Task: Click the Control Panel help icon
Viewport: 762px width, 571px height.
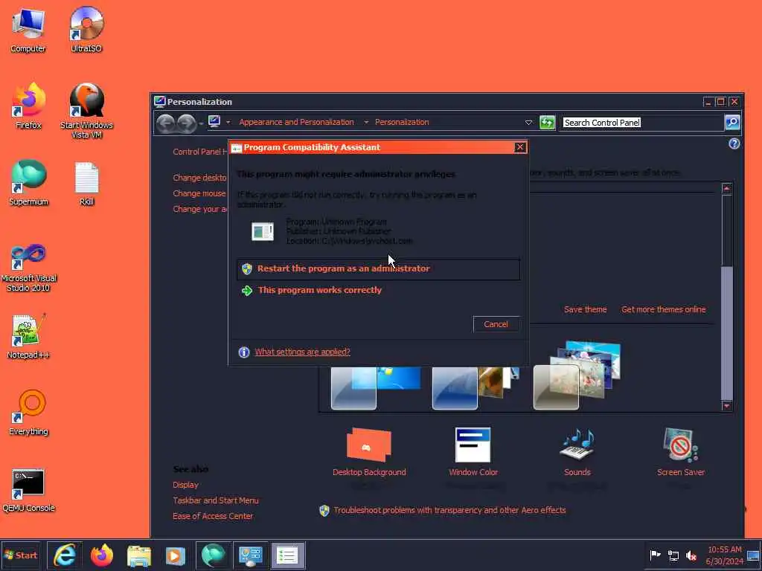Action: point(734,143)
